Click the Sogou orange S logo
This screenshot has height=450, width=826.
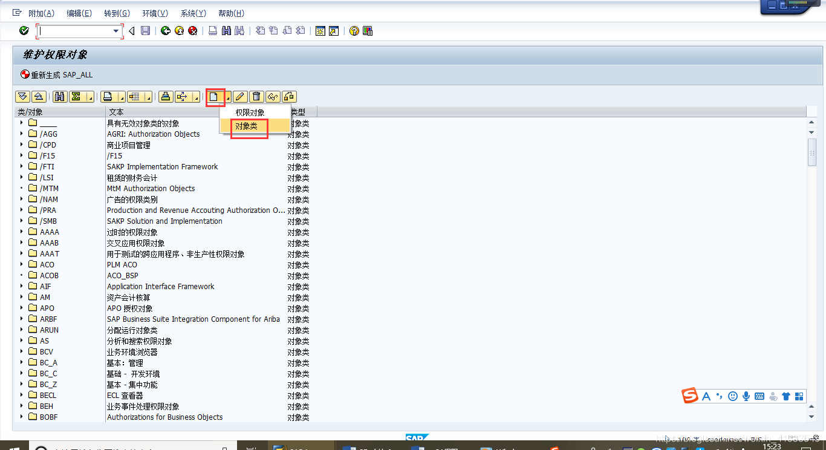click(691, 396)
